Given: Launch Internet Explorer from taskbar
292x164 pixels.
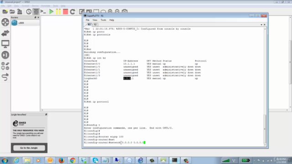Looking at the screenshot, I should (x=16, y=160).
